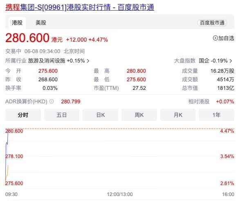Click ADR换算价 value 280.799
The image size is (240, 201).
(x=71, y=101)
